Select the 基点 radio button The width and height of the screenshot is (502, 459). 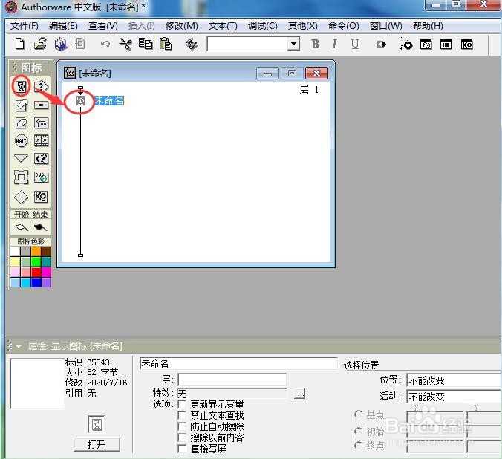[x=358, y=414]
